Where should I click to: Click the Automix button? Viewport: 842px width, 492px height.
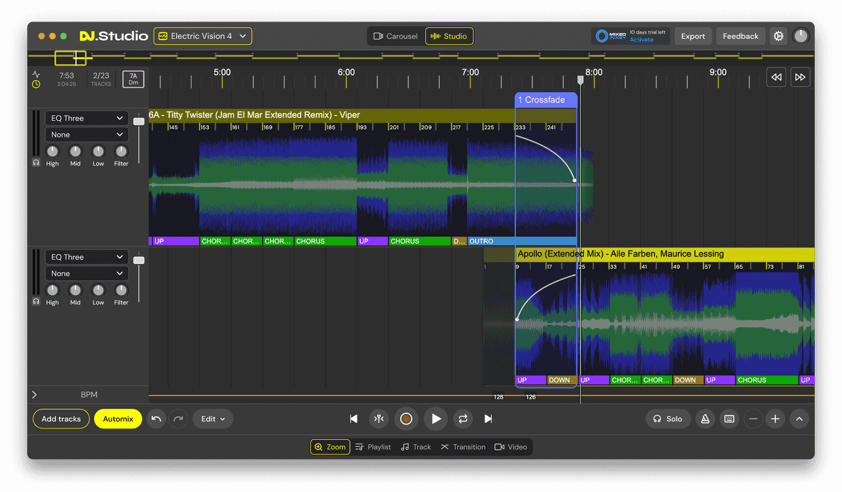coord(118,419)
